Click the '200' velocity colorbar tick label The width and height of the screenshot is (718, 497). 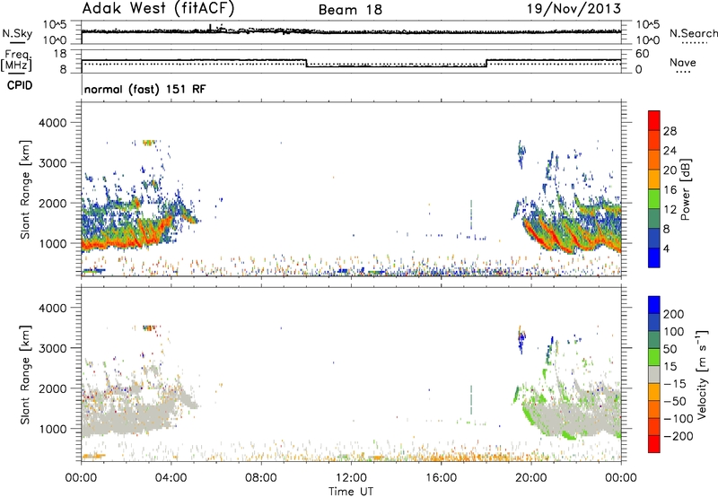674,314
